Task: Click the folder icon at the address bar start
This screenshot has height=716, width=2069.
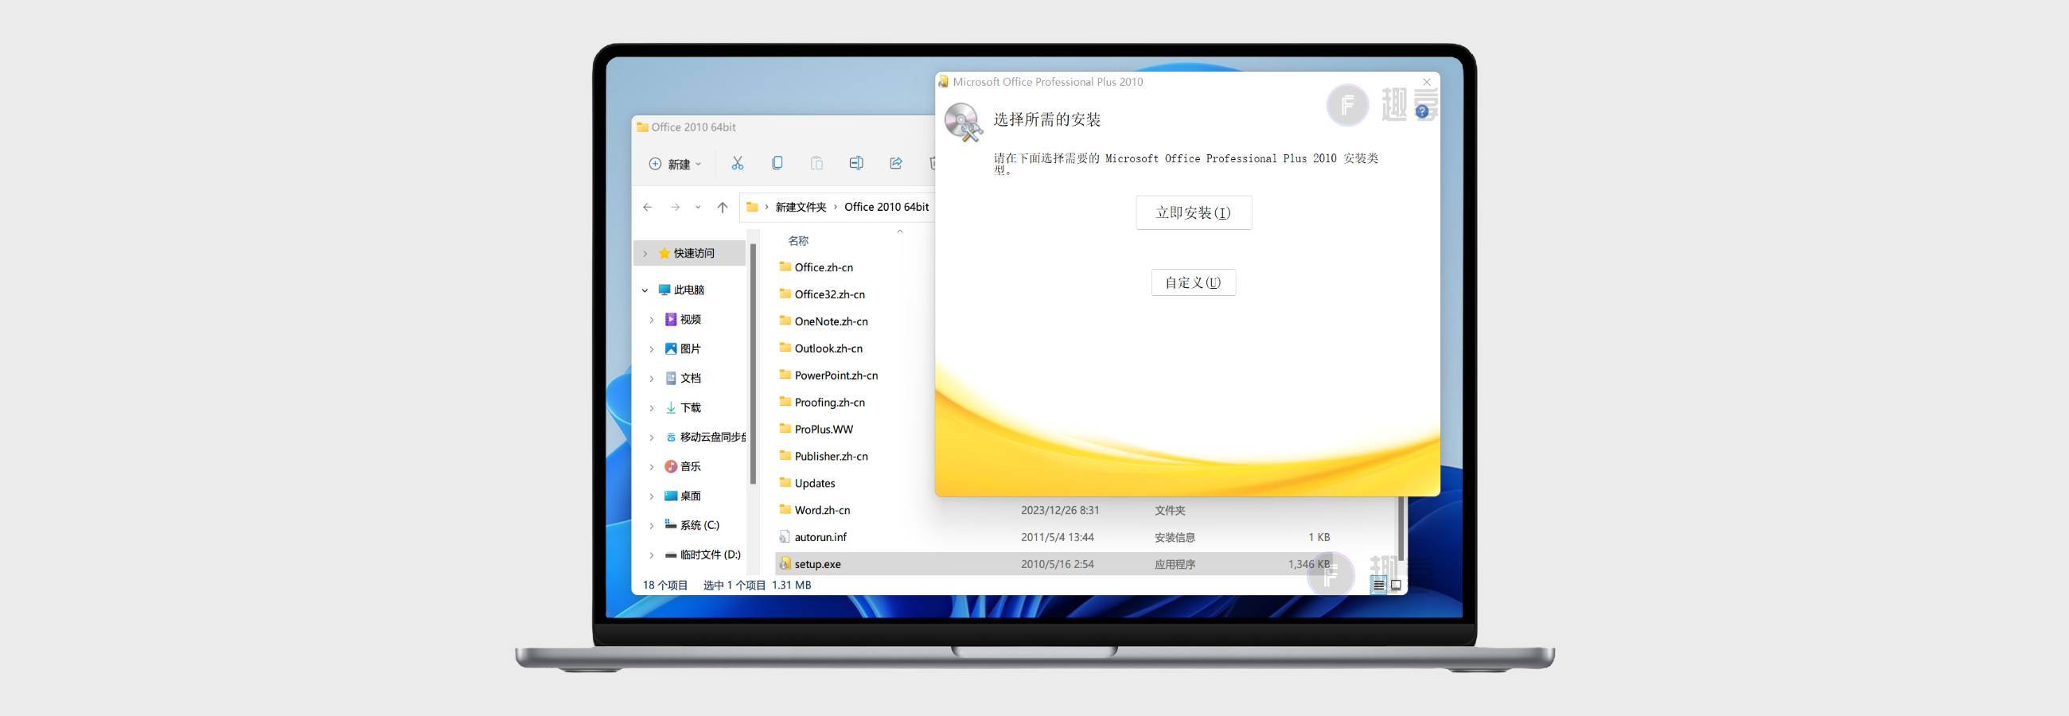Action: tap(752, 207)
